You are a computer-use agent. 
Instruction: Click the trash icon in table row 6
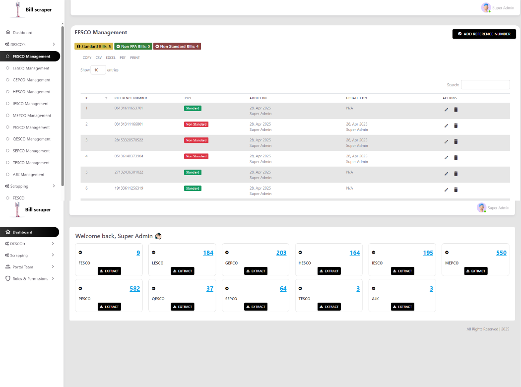(456, 190)
